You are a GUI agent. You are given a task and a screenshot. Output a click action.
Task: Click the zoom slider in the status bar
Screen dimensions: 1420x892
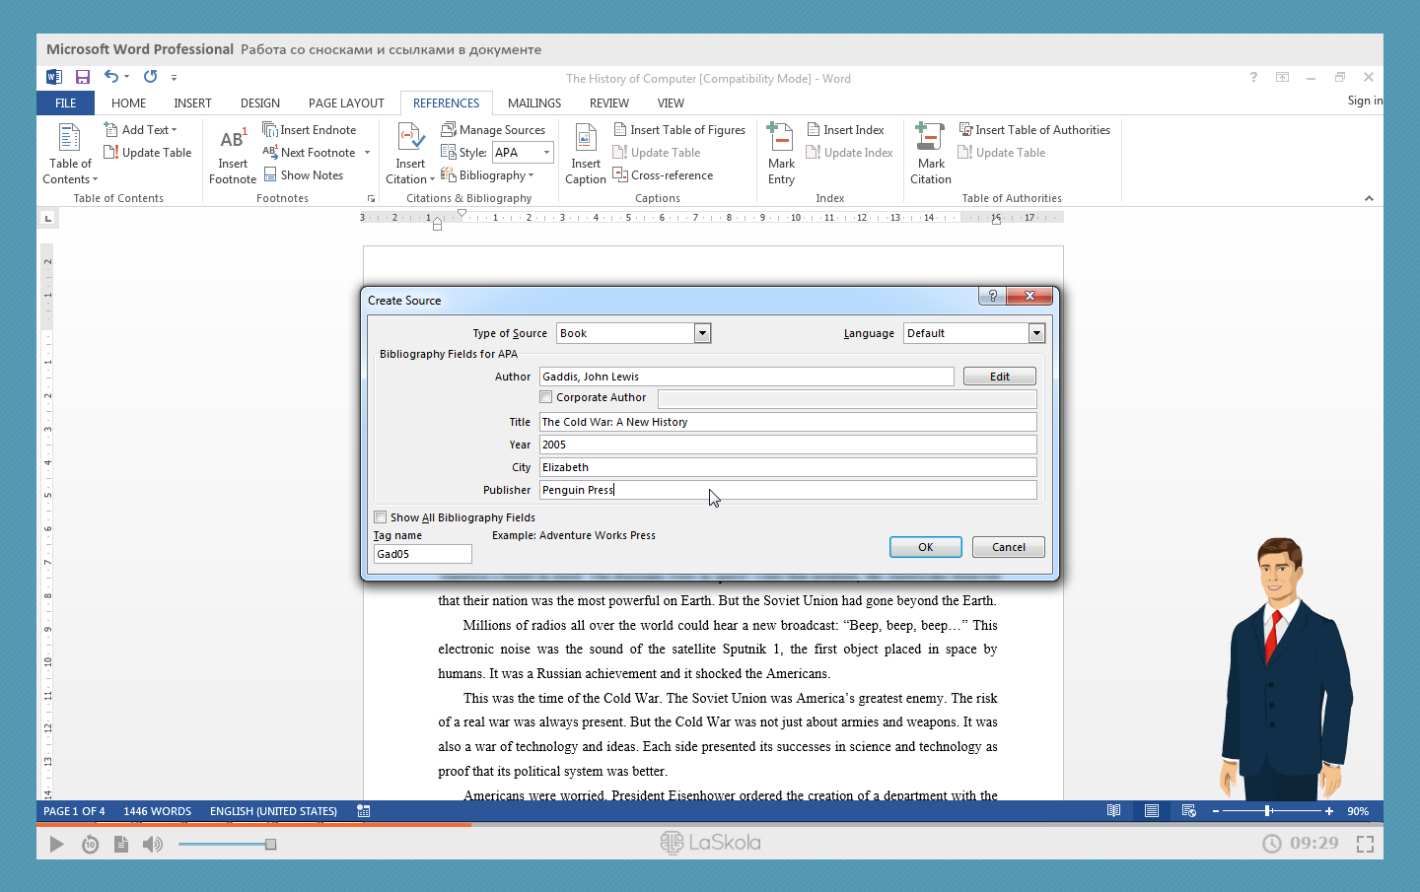coord(1268,811)
